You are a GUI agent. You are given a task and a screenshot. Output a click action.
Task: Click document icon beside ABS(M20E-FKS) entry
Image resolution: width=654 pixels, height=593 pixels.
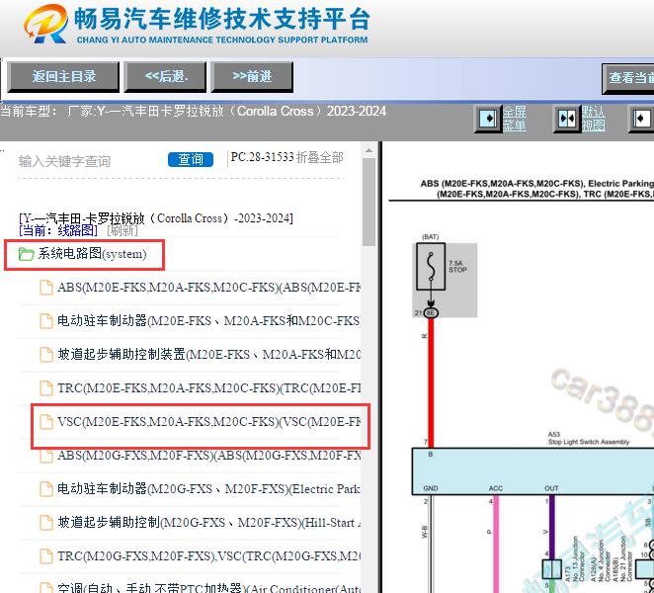(x=46, y=288)
